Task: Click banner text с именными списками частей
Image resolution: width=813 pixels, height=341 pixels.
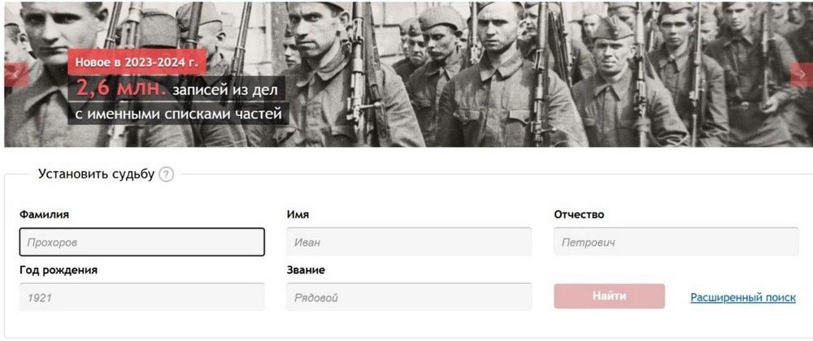Action: [x=178, y=114]
